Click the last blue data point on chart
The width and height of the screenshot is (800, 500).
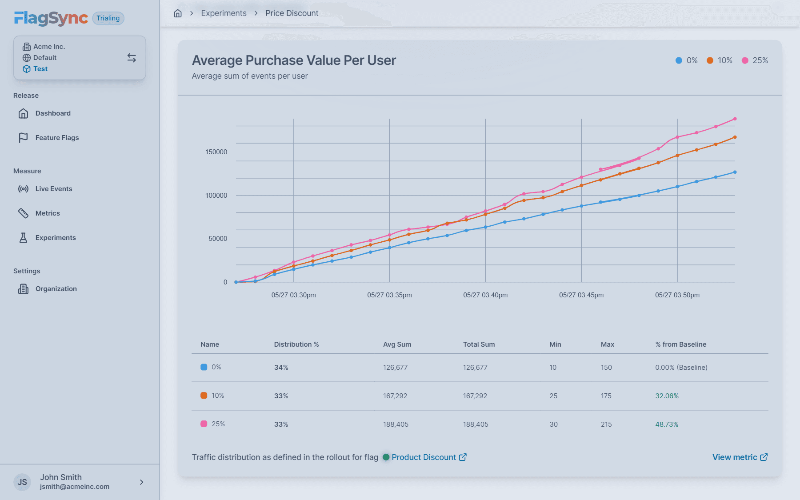pos(735,172)
